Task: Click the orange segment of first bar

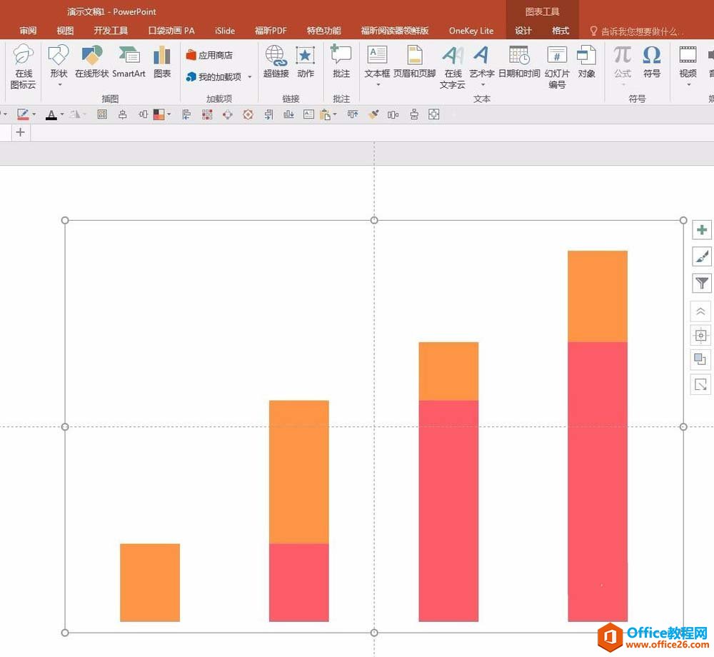Action: (150, 582)
